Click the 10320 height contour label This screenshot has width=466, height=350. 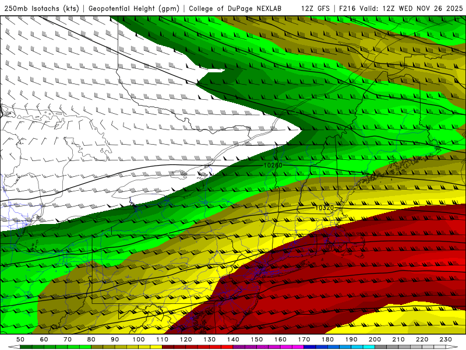coord(324,208)
